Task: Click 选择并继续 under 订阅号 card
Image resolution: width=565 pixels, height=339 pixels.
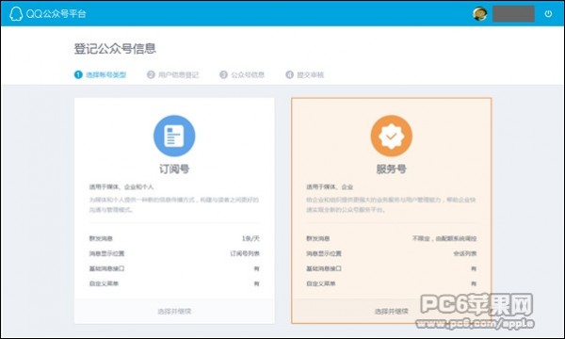Action: [x=174, y=312]
